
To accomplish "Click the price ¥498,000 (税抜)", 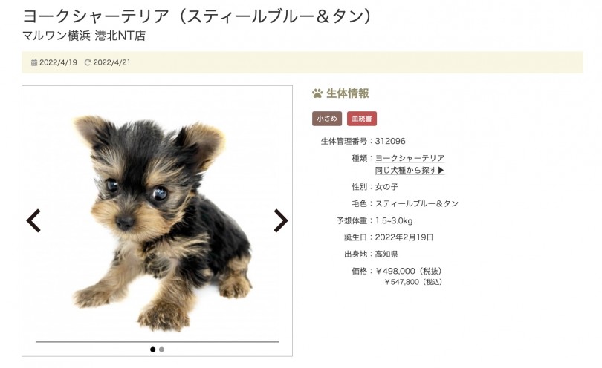I will (x=410, y=271).
